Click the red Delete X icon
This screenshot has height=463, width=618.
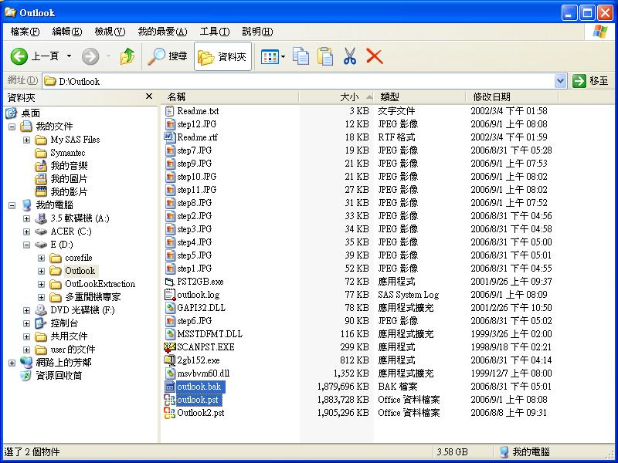374,56
